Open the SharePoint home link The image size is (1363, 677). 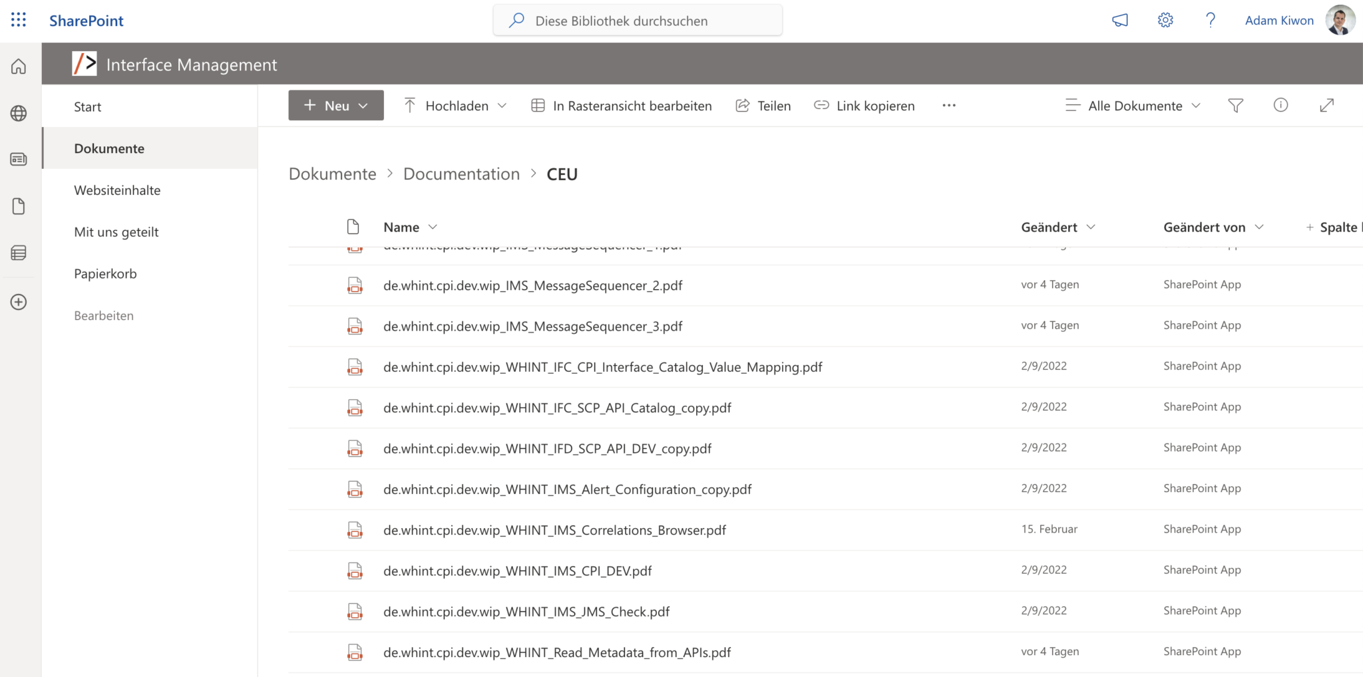87,21
